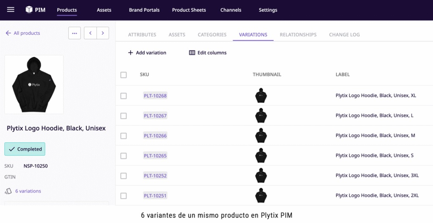Image resolution: width=433 pixels, height=223 pixels.
Task: Toggle the select-all checkbox in table header
Action: 123,75
